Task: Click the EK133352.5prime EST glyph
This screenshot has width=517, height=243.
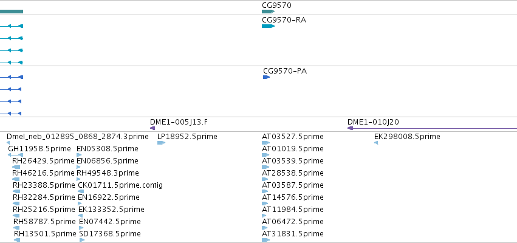Action: point(80,216)
